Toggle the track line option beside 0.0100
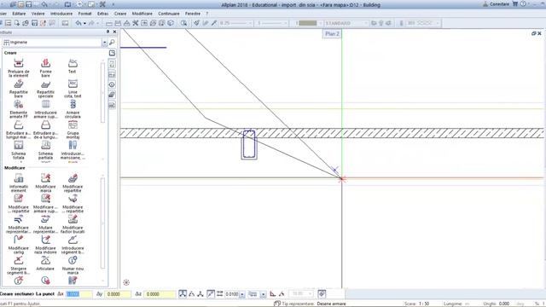 click(x=211, y=294)
